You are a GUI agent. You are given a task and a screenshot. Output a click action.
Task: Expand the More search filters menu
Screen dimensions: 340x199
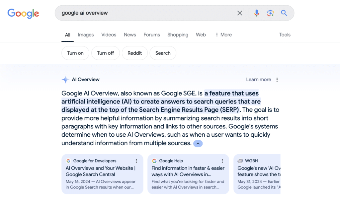(x=223, y=34)
